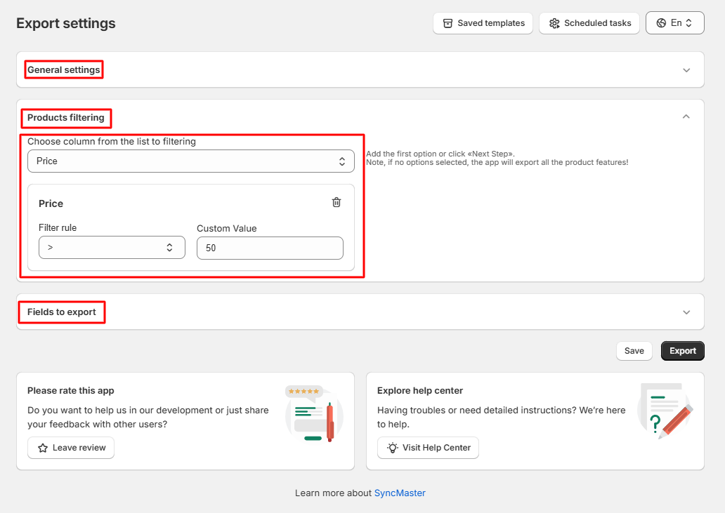This screenshot has height=513, width=725.
Task: Open the En language selector
Action: point(674,23)
